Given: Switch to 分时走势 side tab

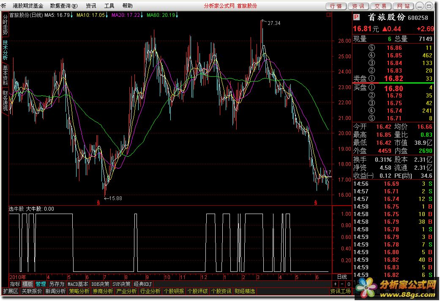Looking at the screenshot, I should click(5, 24).
